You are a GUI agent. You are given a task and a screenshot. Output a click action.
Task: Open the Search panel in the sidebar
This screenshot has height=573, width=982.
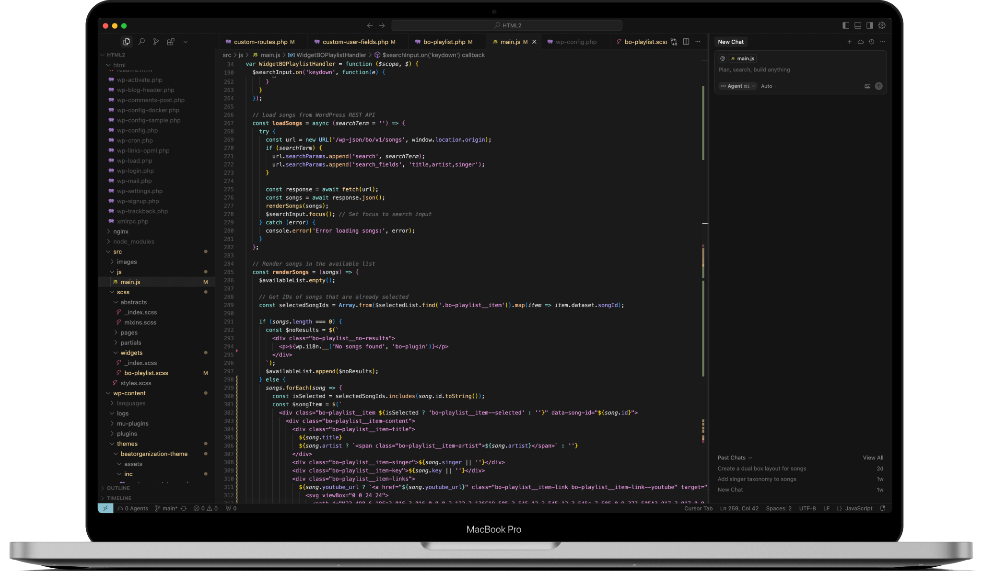tap(142, 42)
